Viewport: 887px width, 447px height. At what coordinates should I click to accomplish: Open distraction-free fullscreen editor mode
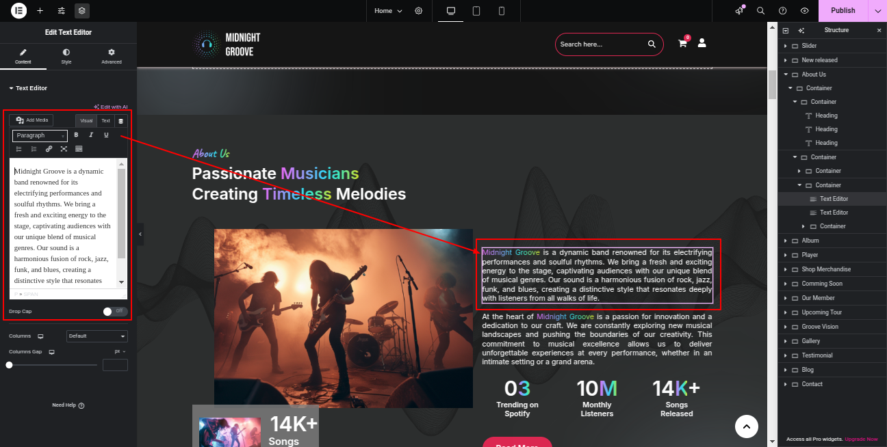(x=64, y=149)
